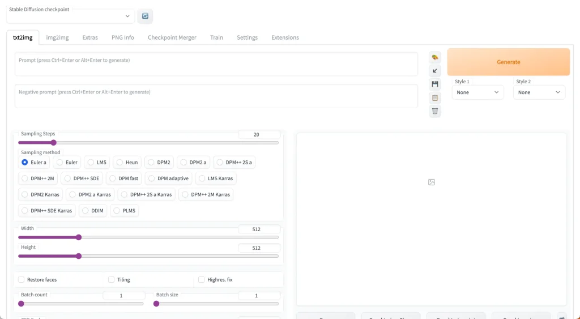Refresh the Stable Diffusion checkpoint list
Screen dimensions: 580x319
(145, 16)
